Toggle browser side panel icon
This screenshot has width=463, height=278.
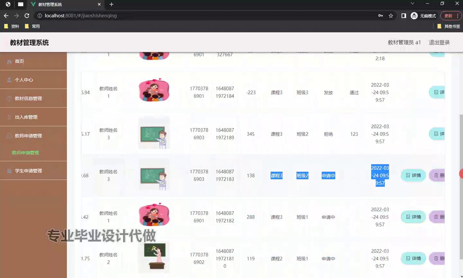tap(404, 15)
